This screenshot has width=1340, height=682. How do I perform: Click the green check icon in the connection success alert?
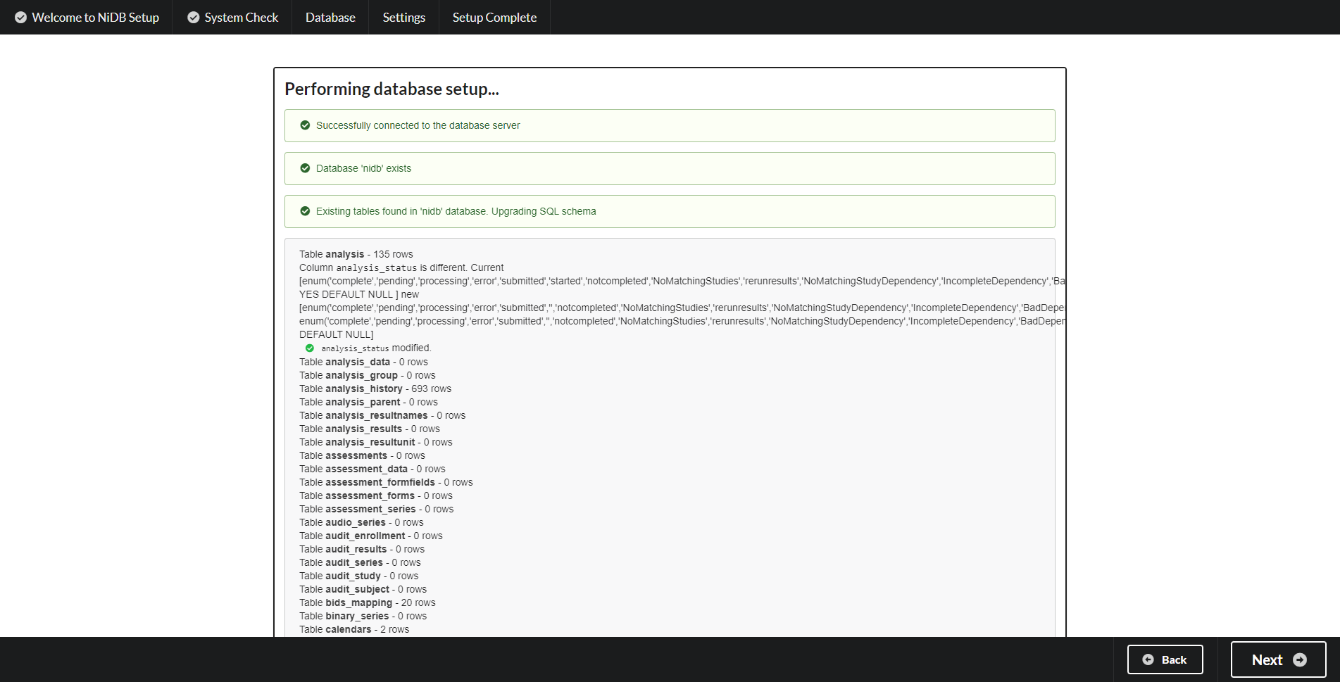tap(304, 125)
